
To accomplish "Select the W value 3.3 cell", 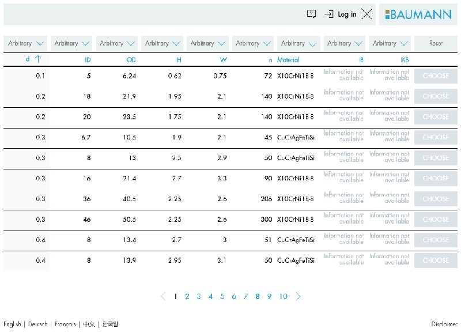I will (222, 178).
